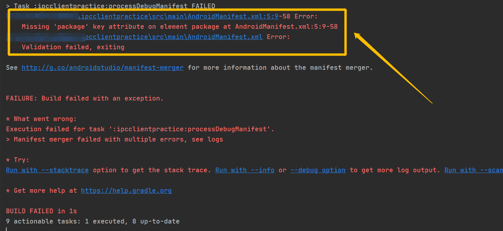The image size is (503, 231).
Task: Click the 'processDebugManifest FAILED' task line
Action: 111,6
